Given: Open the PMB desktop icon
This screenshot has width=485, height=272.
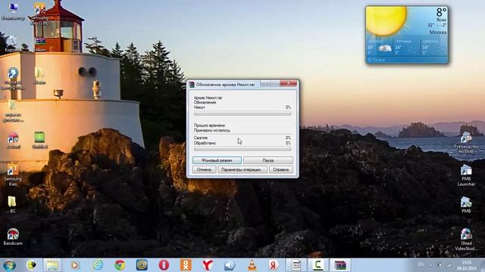Looking at the screenshot, I should (x=466, y=205).
